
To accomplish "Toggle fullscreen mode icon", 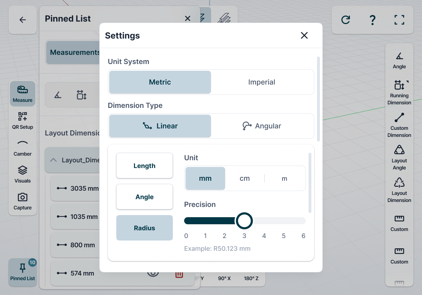I will 399,20.
